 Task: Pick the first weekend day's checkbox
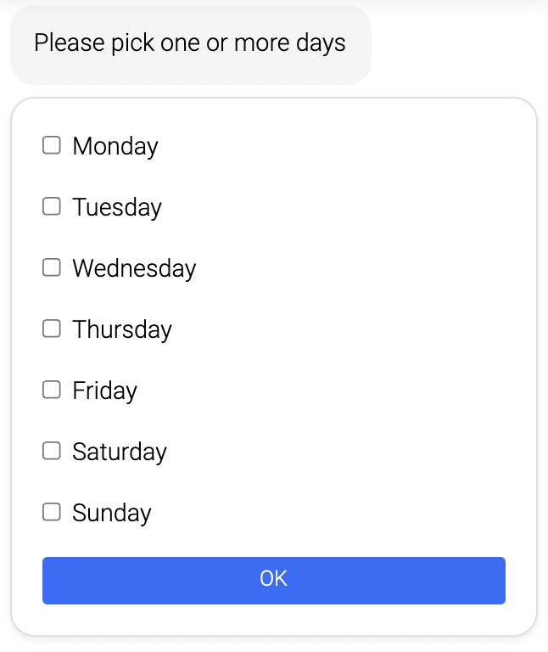(x=52, y=451)
